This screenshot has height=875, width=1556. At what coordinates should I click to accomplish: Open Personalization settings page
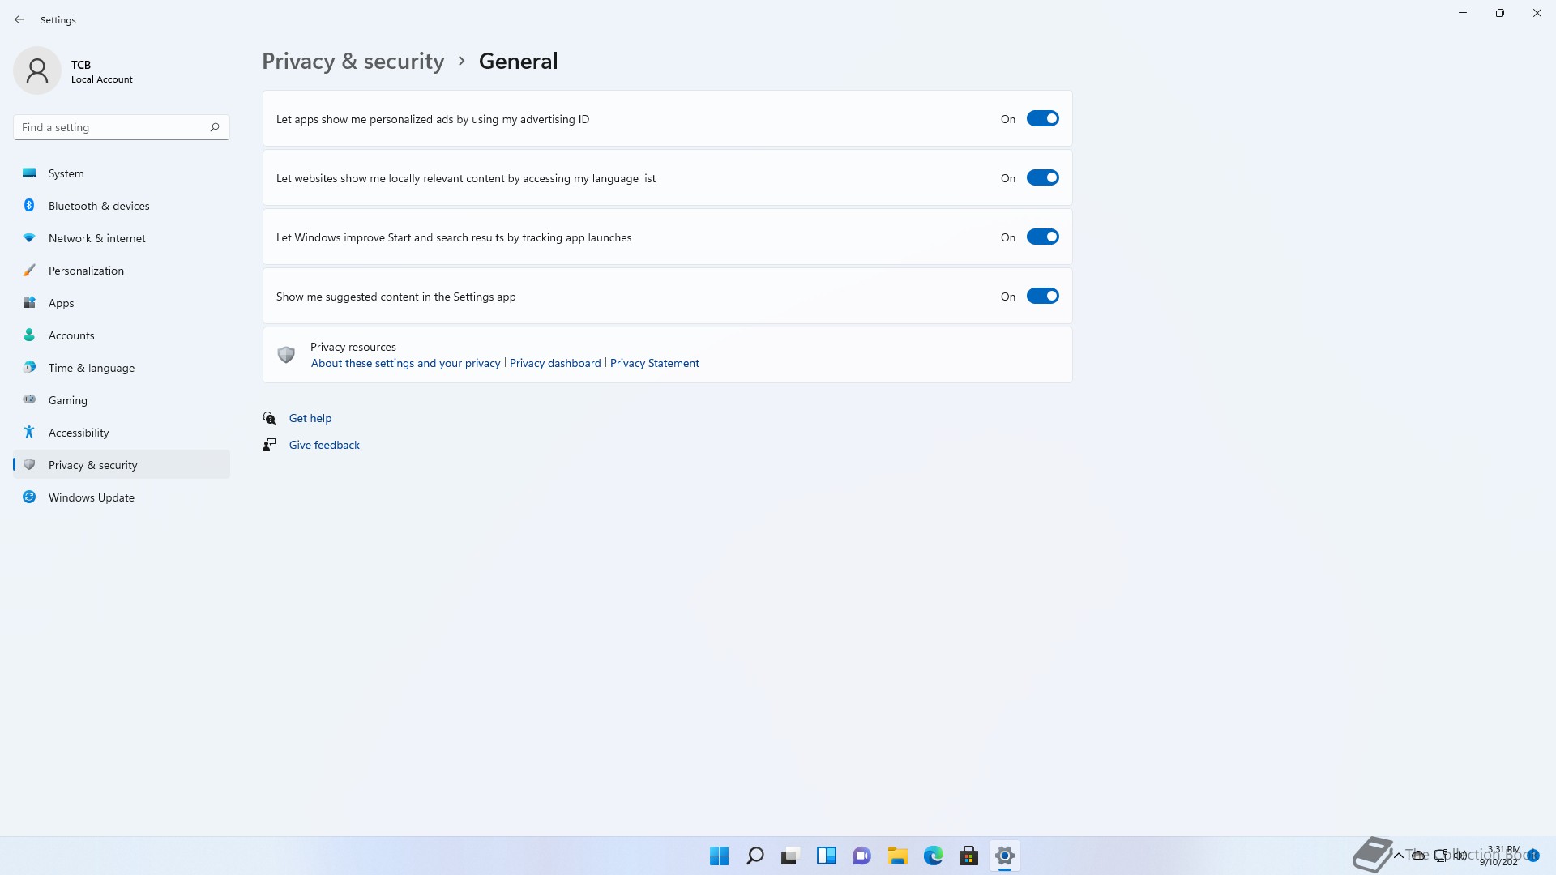122,271
